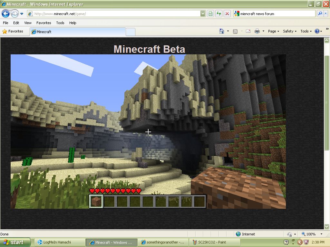Click the red Stop loading X icon
Viewport: 330px width, 247px height.
pos(227,14)
